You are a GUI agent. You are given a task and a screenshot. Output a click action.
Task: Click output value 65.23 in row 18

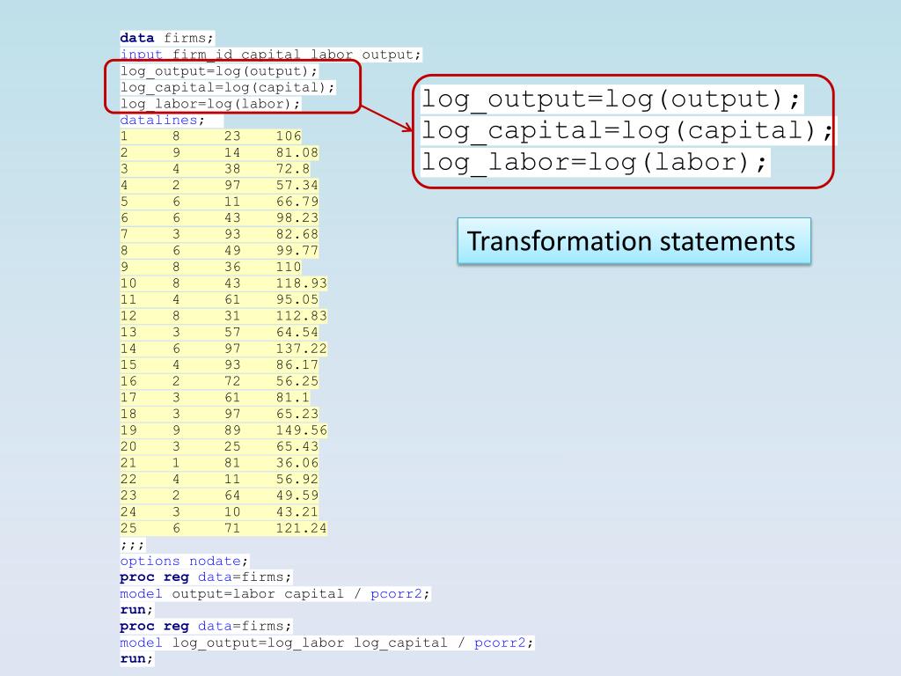pos(297,414)
